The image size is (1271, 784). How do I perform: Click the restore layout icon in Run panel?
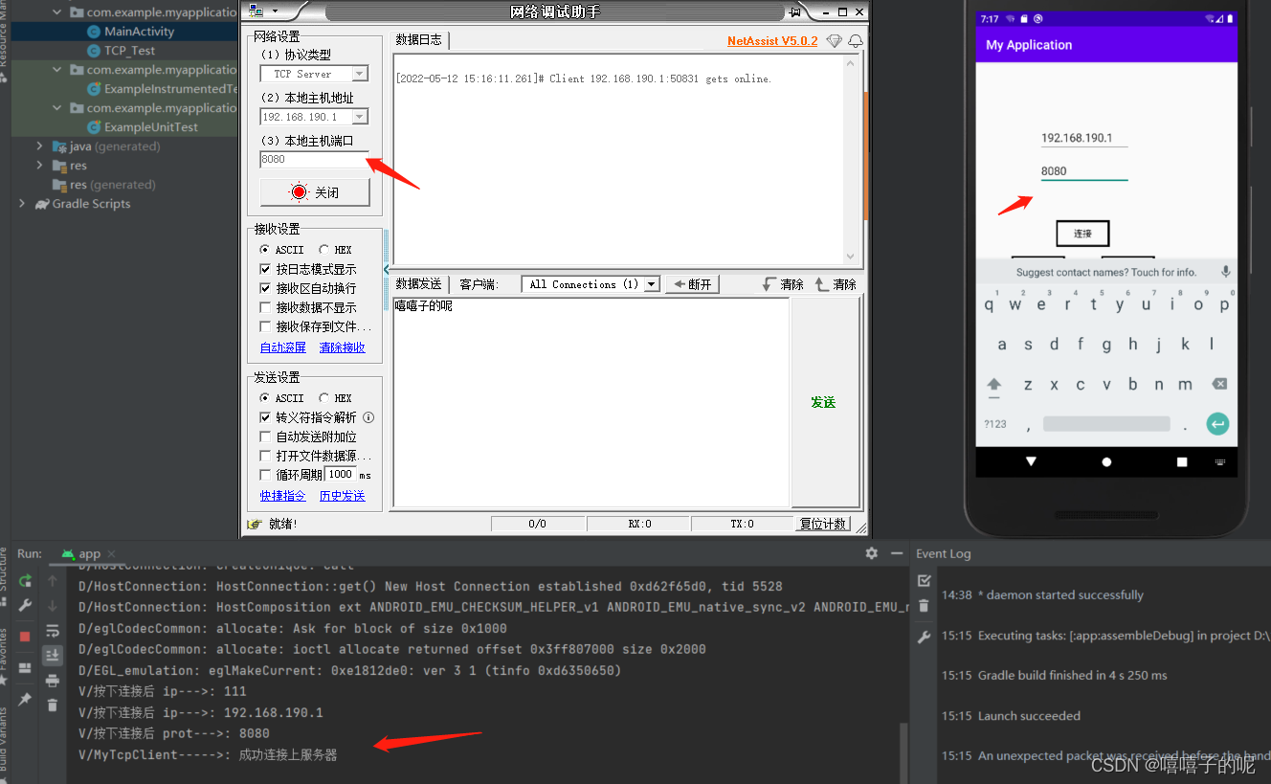pos(25,668)
